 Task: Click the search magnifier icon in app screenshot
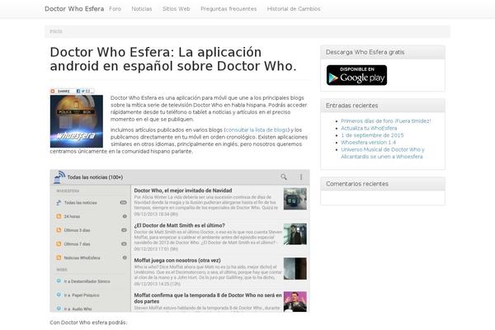coord(284,177)
